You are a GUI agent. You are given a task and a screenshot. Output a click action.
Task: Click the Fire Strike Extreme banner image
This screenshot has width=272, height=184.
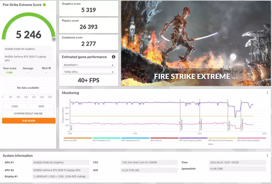[x=196, y=43]
